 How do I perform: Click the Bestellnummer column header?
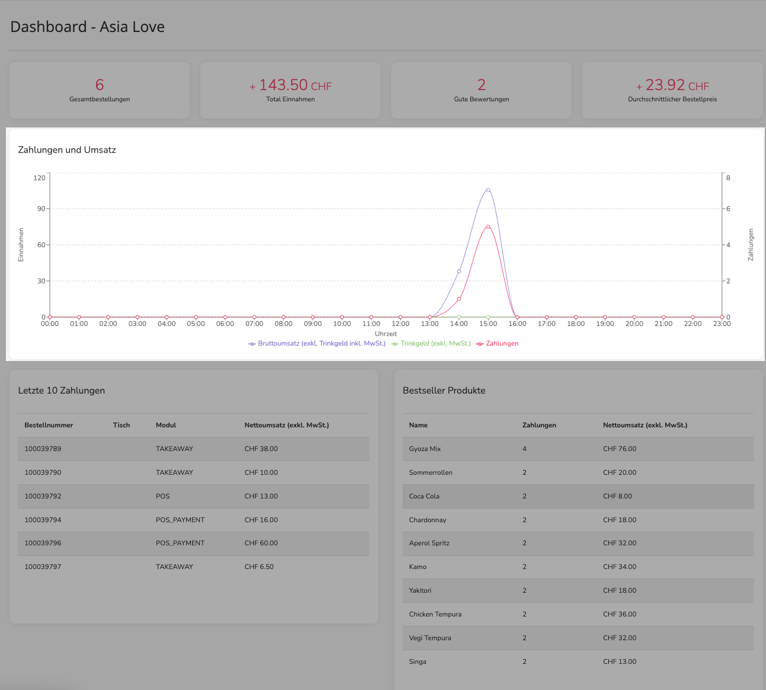49,425
